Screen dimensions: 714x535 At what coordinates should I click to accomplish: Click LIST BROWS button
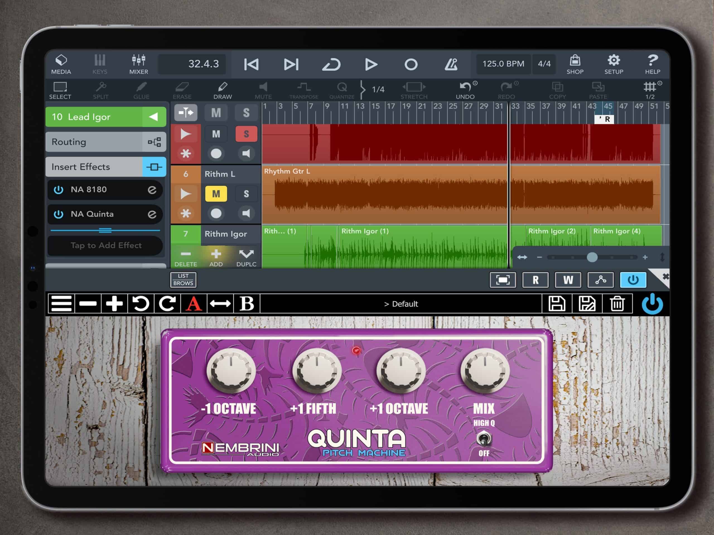(183, 280)
